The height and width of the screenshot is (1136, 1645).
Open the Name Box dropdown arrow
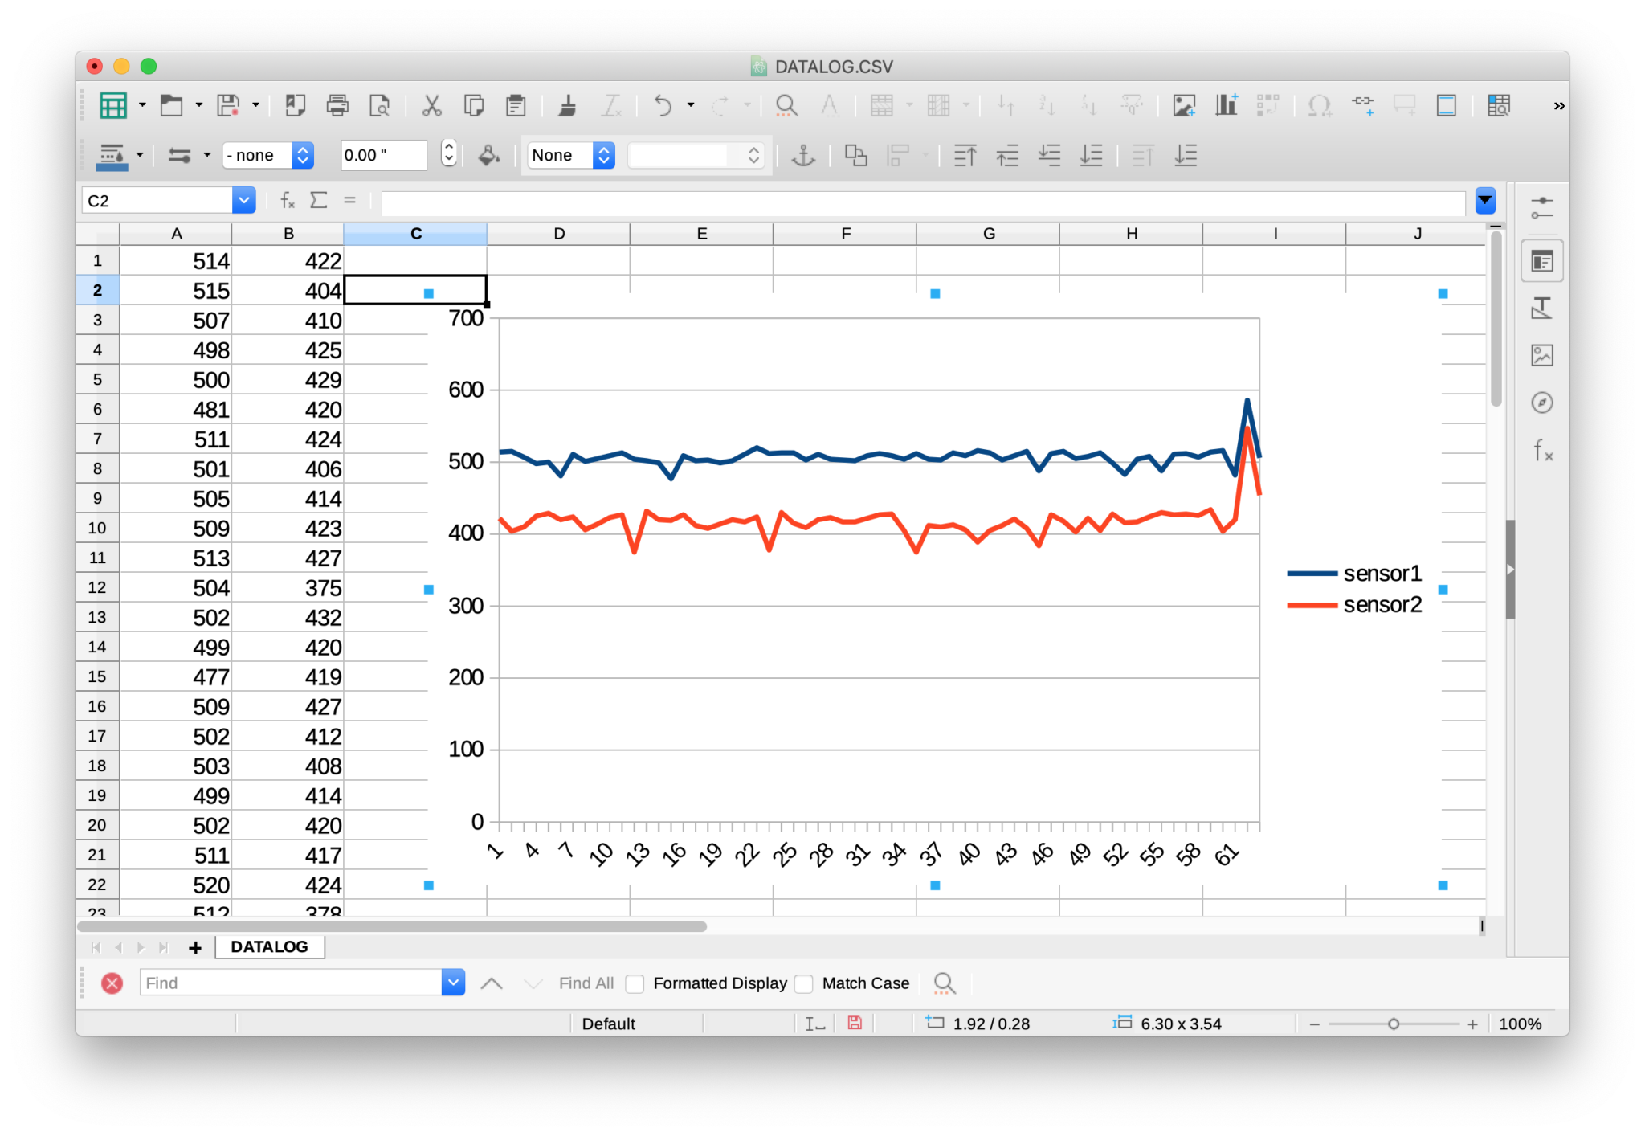click(243, 201)
